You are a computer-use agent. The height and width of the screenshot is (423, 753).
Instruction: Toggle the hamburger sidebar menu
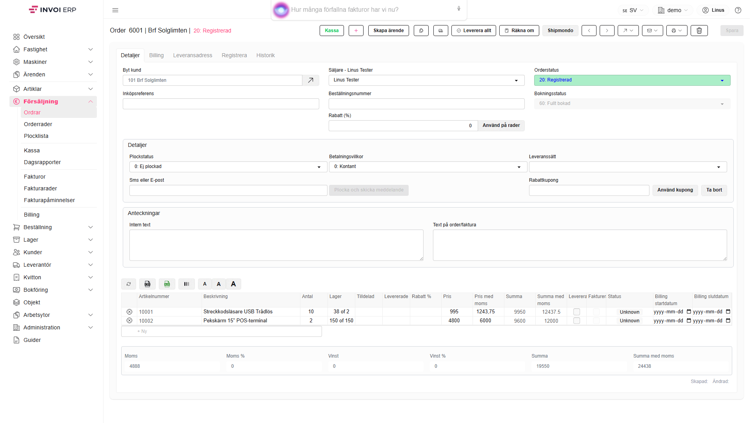[115, 10]
